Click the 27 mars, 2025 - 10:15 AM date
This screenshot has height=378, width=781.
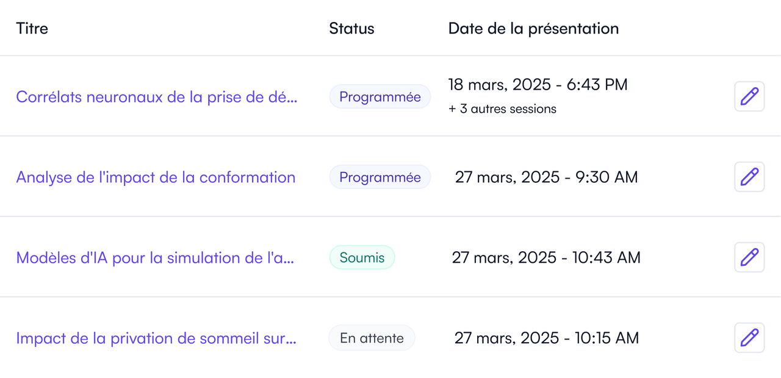coord(547,338)
